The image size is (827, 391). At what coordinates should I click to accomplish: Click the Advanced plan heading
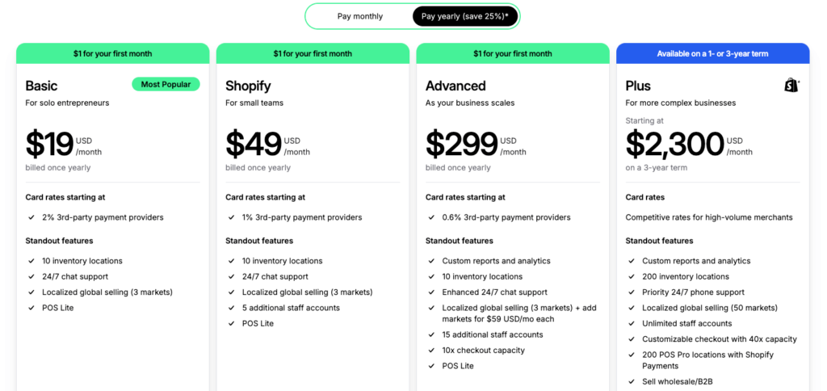tap(455, 86)
